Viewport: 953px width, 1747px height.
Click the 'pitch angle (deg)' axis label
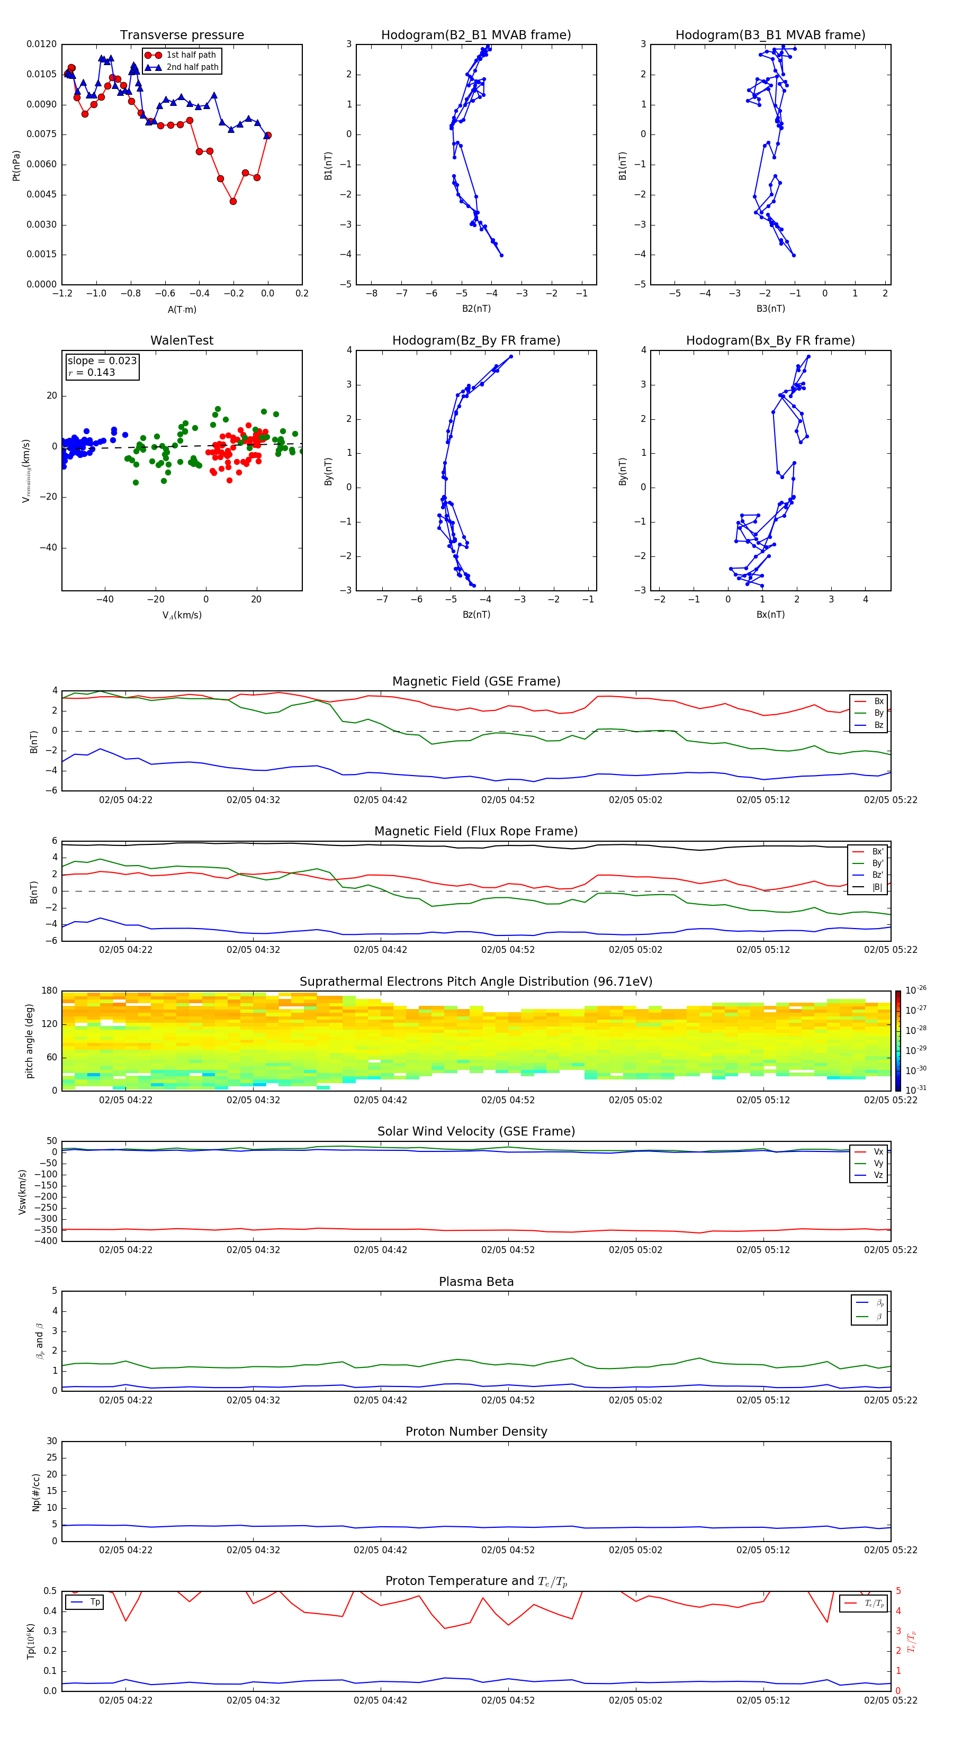click(29, 1041)
